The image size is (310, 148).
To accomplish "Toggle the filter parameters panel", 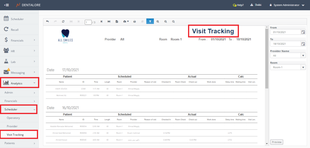I will tap(150, 21).
